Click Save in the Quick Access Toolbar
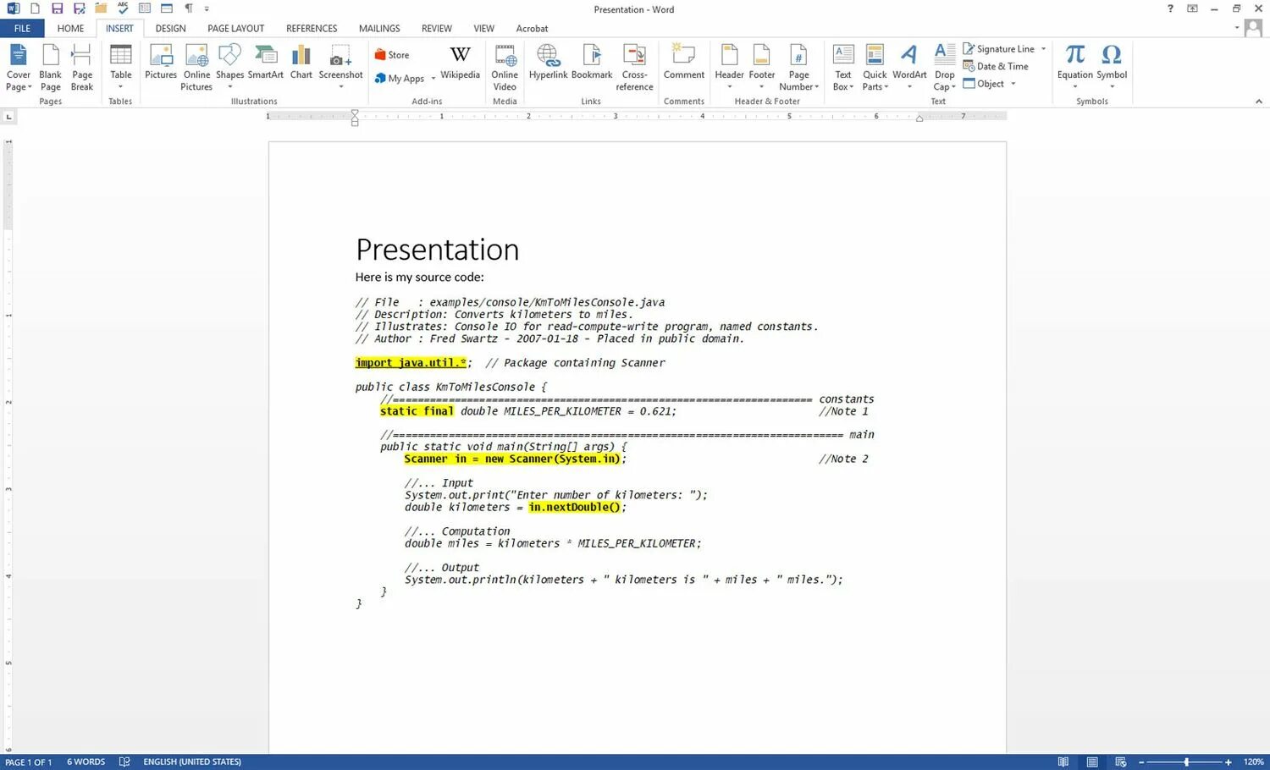This screenshot has width=1270, height=770. (57, 8)
